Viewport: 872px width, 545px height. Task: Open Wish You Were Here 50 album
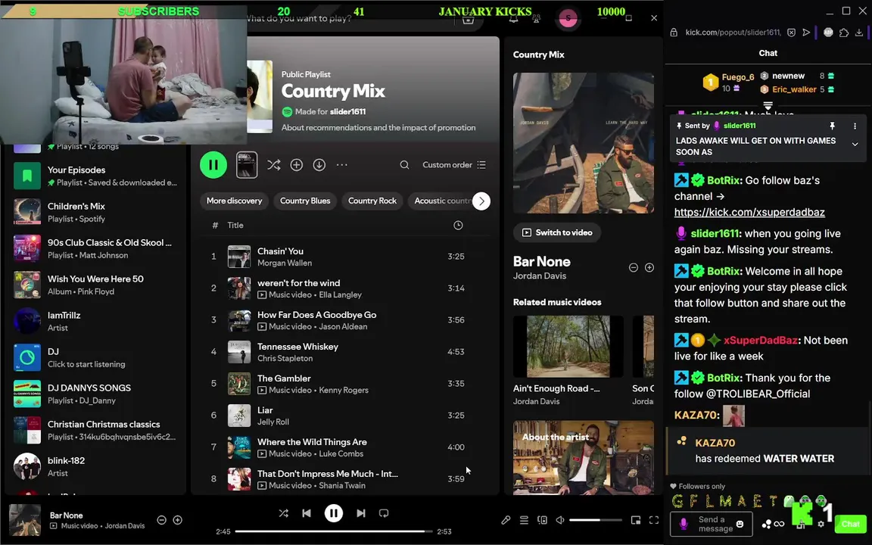95,285
